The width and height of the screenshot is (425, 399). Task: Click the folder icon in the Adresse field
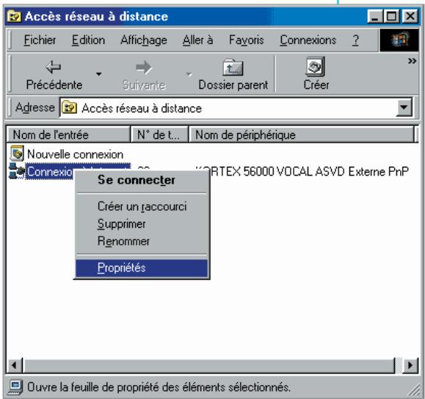pyautogui.click(x=70, y=108)
